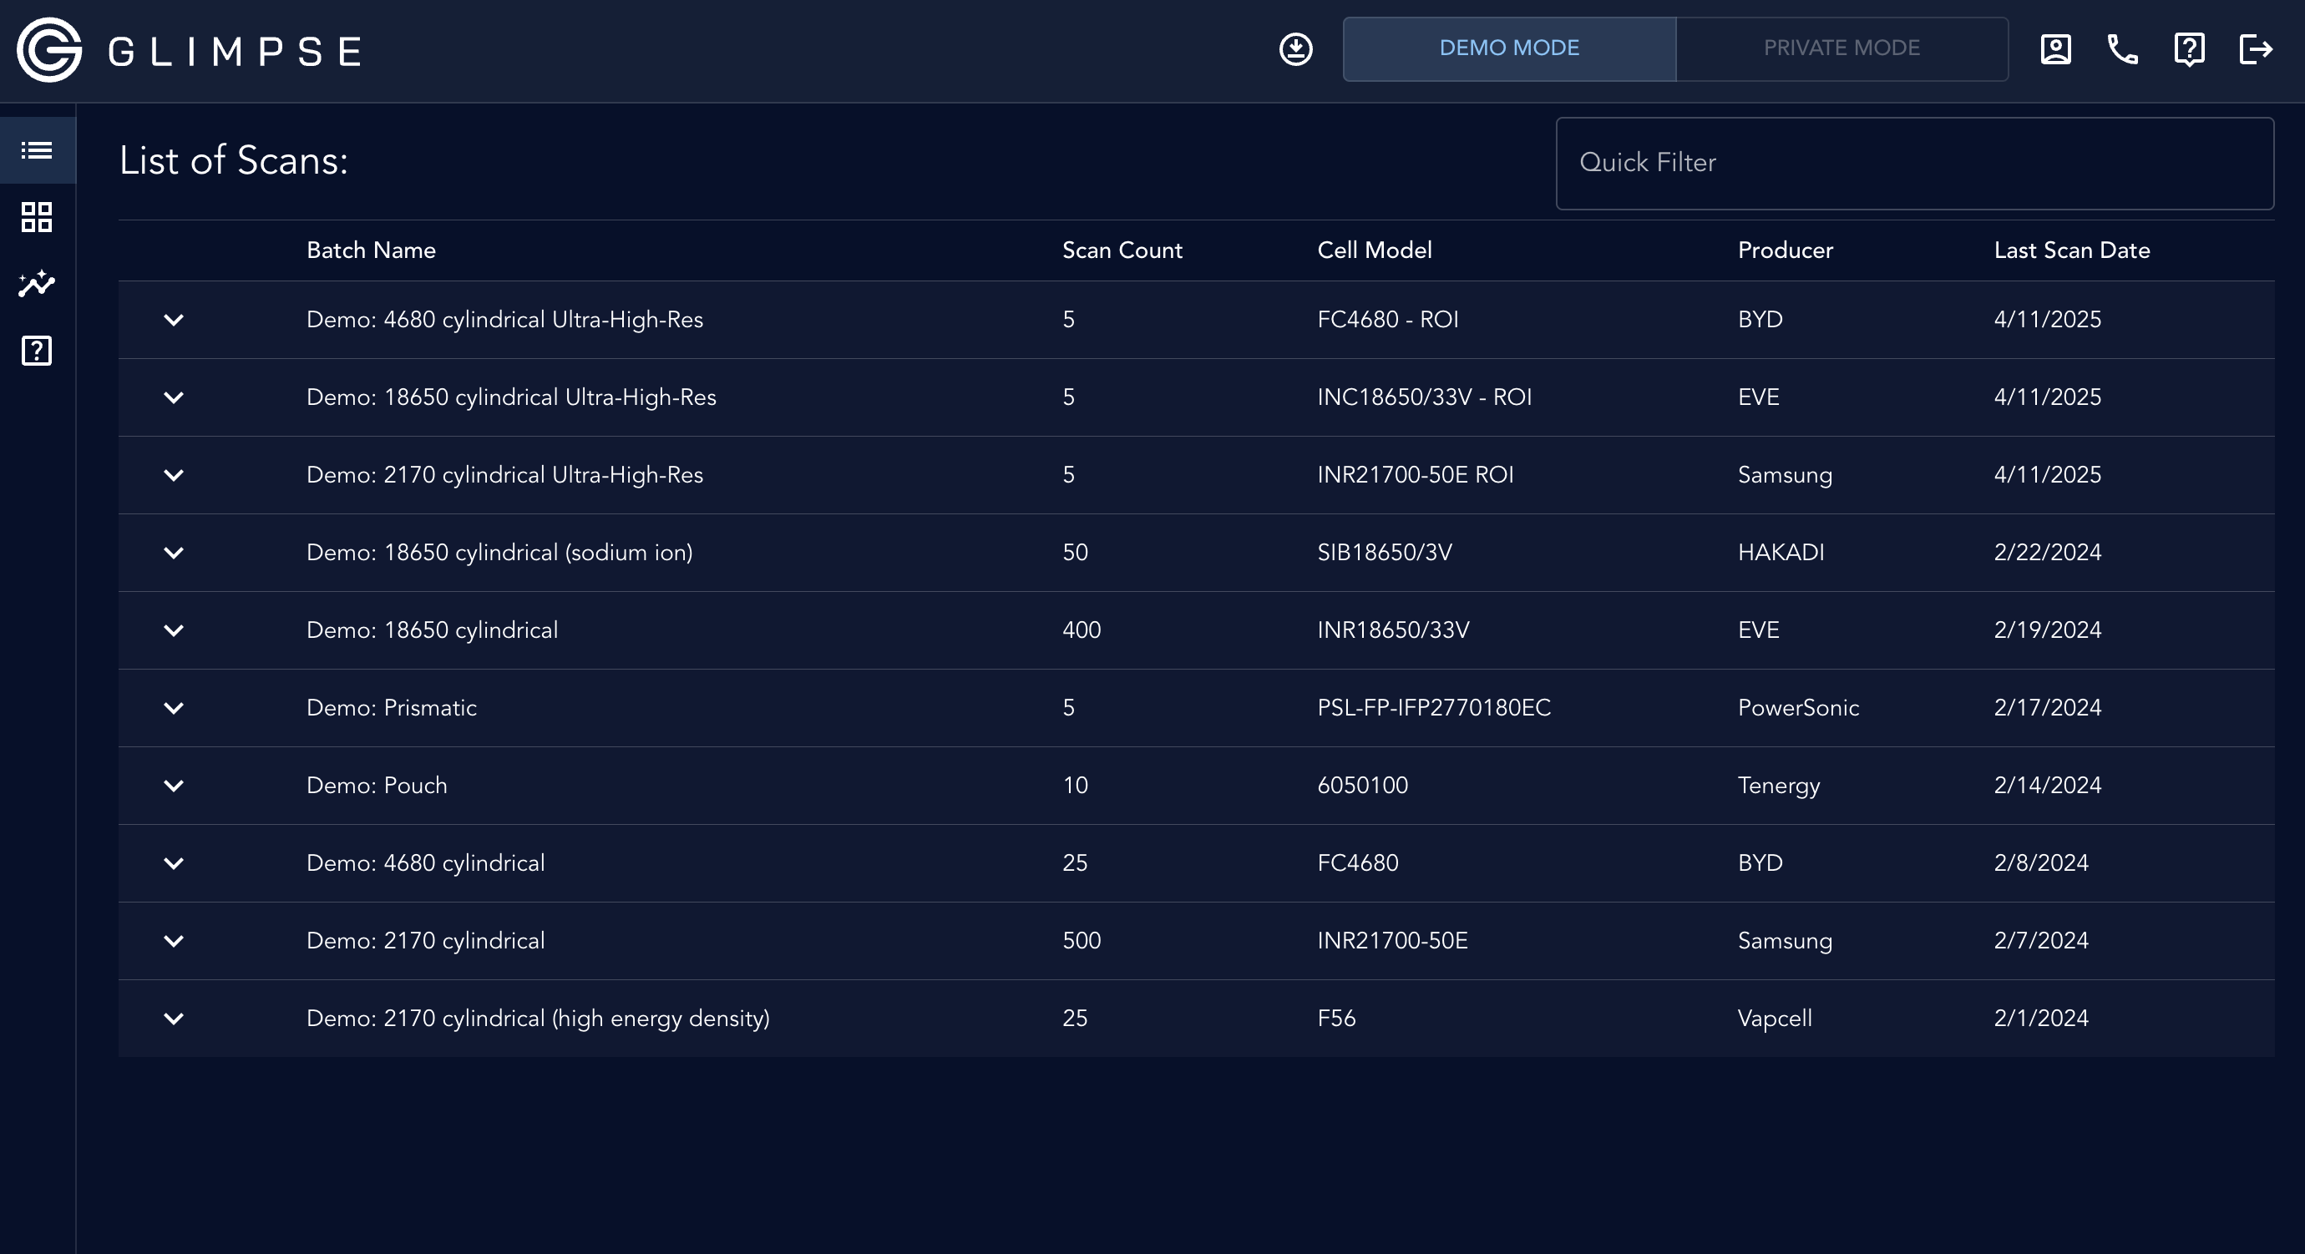Open the user profile icon

pyautogui.click(x=2055, y=49)
